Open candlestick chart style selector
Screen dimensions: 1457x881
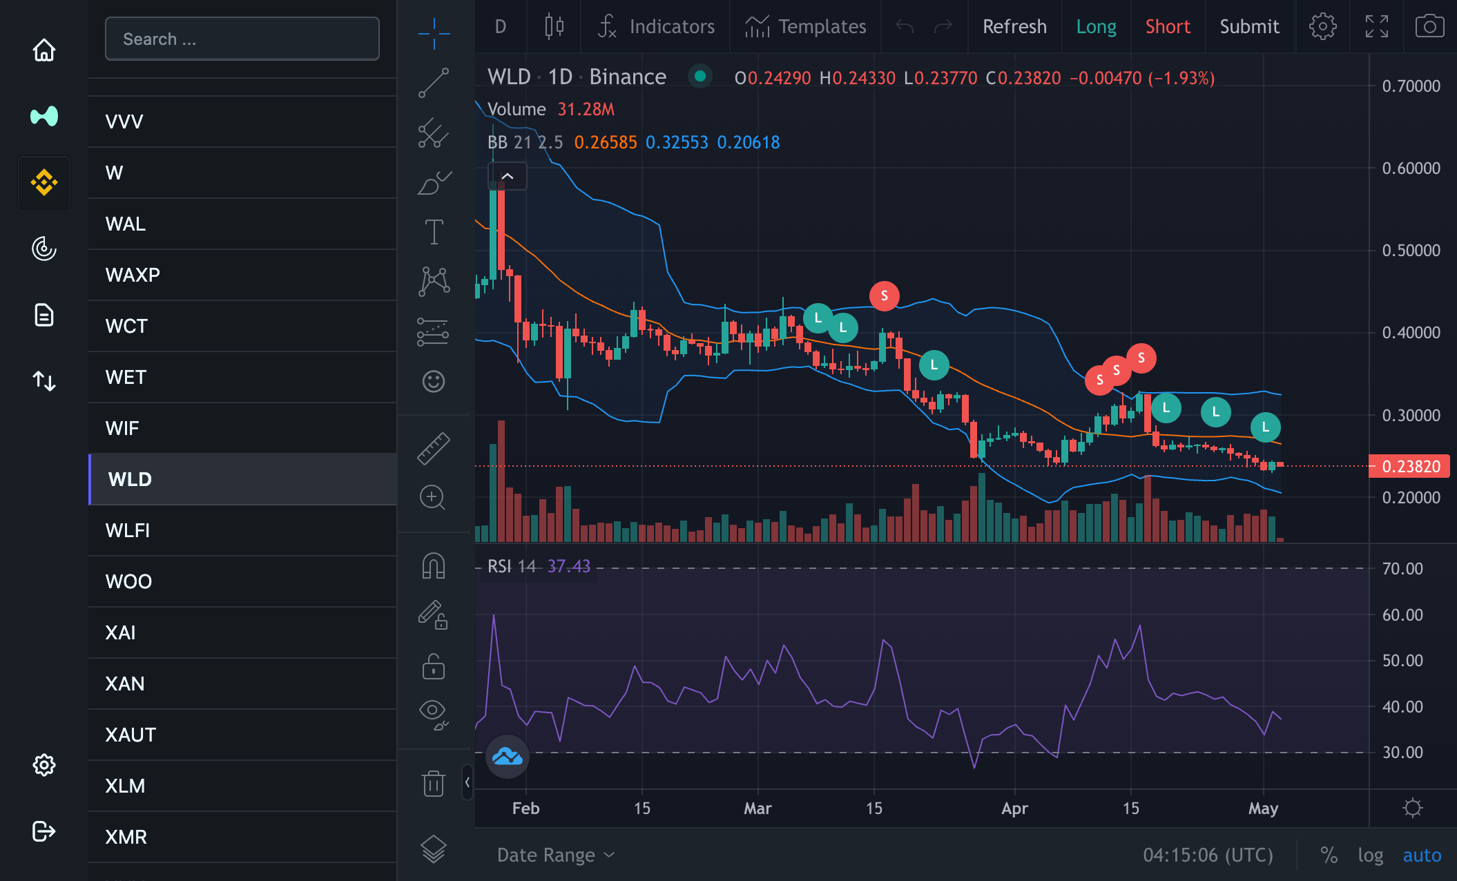point(554,26)
